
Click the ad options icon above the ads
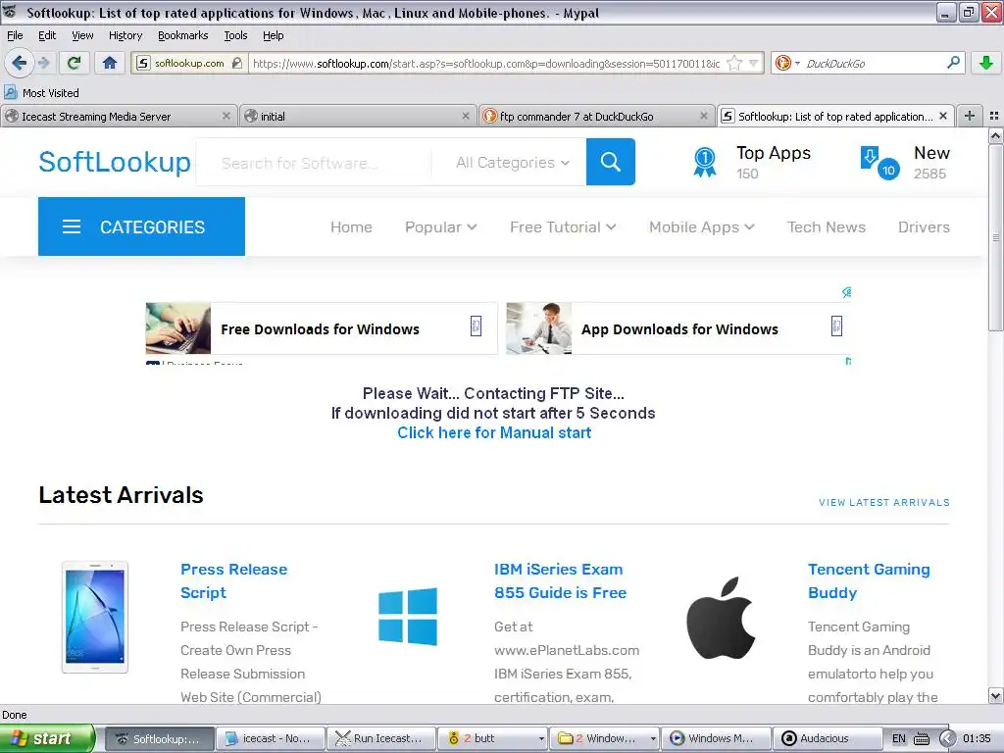[846, 292]
